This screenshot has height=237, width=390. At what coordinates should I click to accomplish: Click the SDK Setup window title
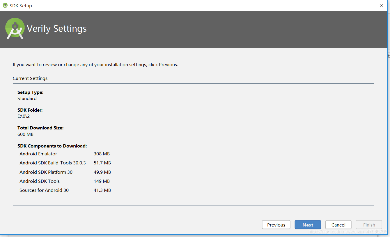(x=21, y=6)
